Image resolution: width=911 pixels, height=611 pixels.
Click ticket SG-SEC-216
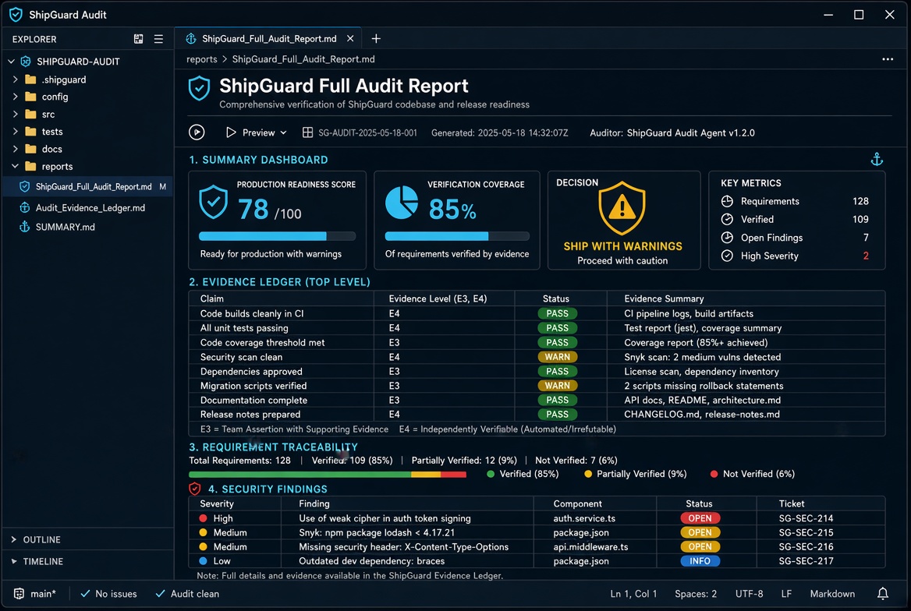click(x=806, y=546)
